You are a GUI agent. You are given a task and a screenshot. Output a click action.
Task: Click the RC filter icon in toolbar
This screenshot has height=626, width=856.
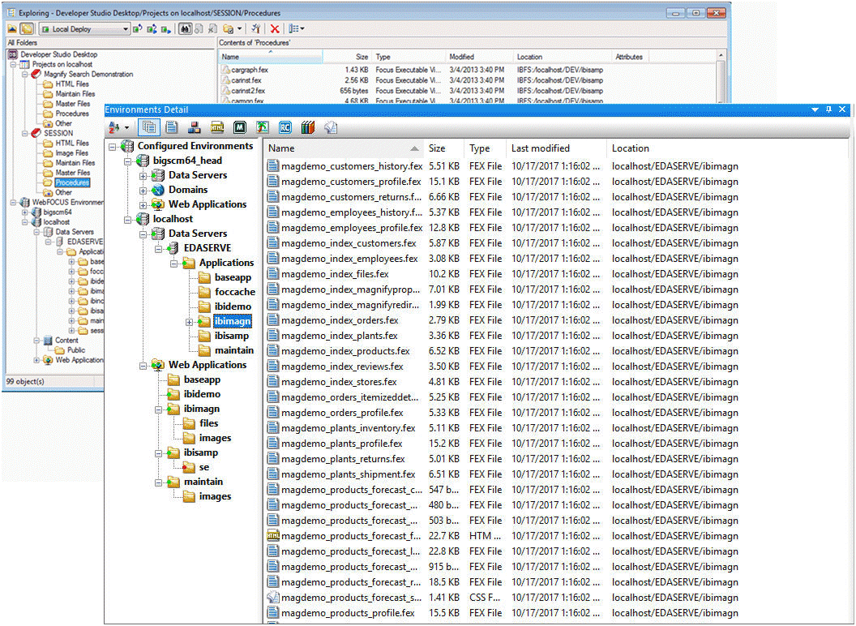coord(285,127)
